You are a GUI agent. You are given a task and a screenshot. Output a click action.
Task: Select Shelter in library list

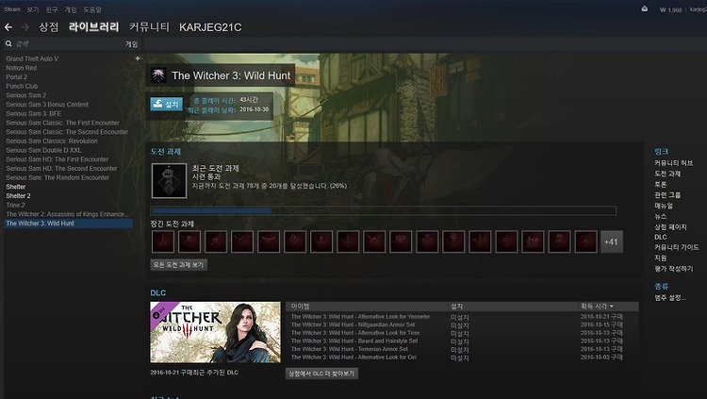point(15,187)
